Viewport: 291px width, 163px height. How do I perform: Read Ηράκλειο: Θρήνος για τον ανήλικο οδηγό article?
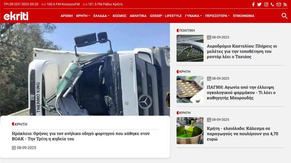point(81,136)
